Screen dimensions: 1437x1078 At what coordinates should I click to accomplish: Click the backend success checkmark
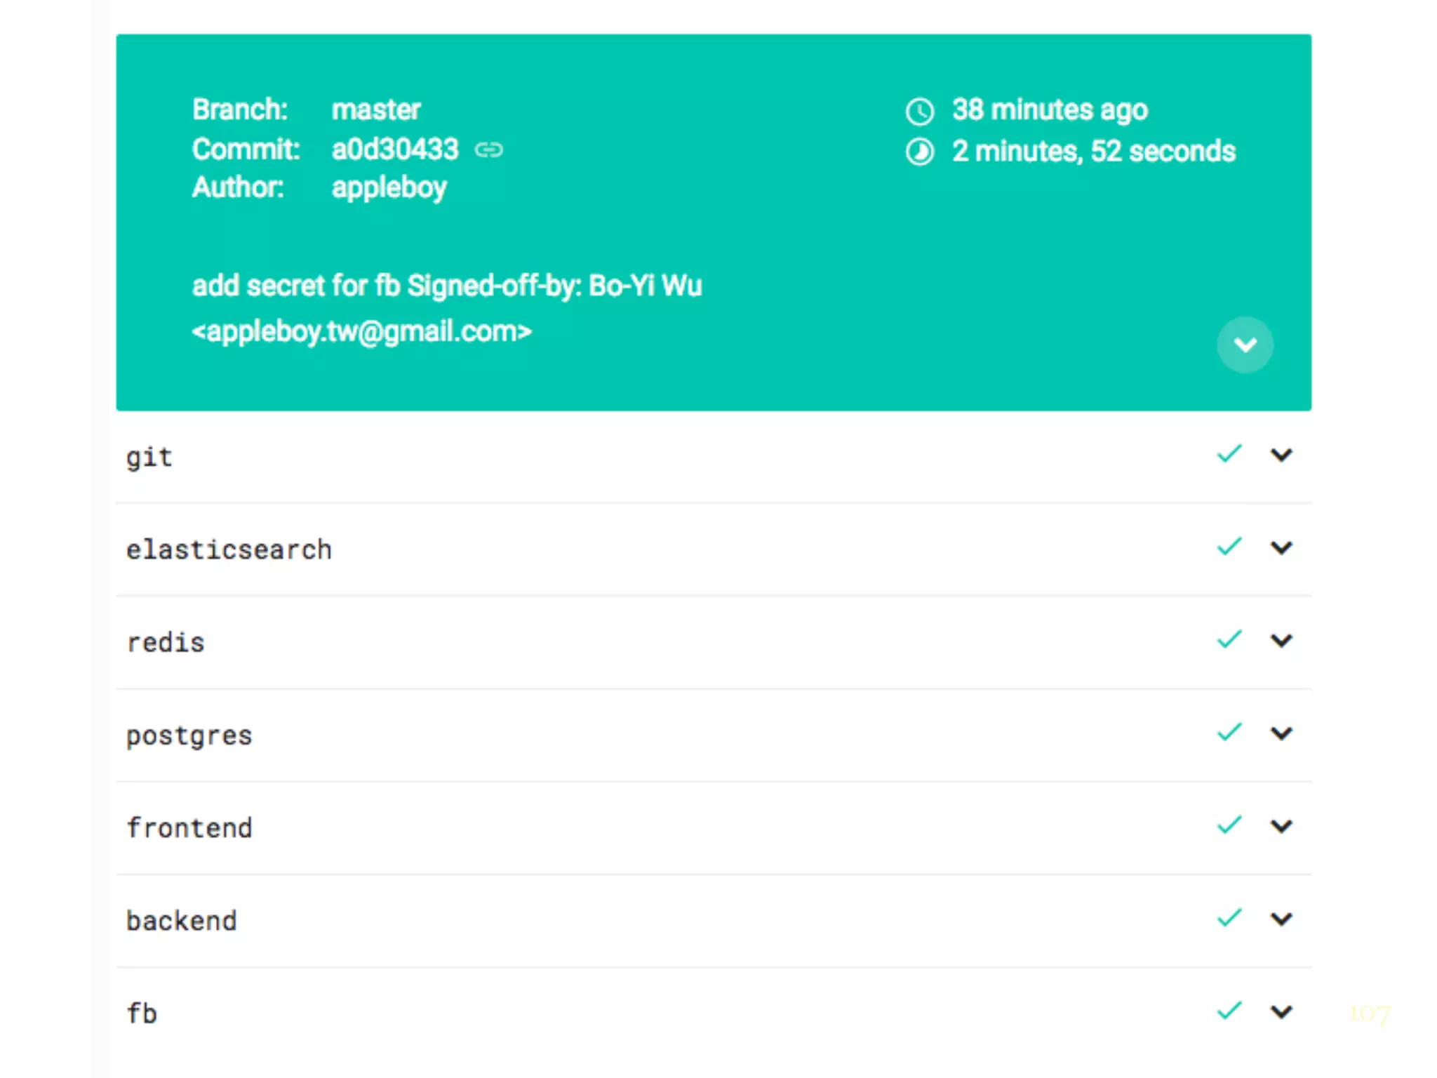(x=1229, y=918)
